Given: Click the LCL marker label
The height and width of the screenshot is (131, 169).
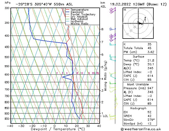Looking at the screenshot, I should pos(105,116).
